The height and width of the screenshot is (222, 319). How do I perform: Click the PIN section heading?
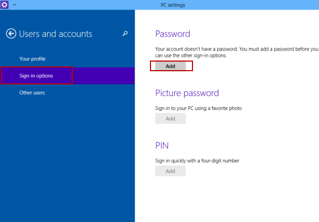[162, 146]
